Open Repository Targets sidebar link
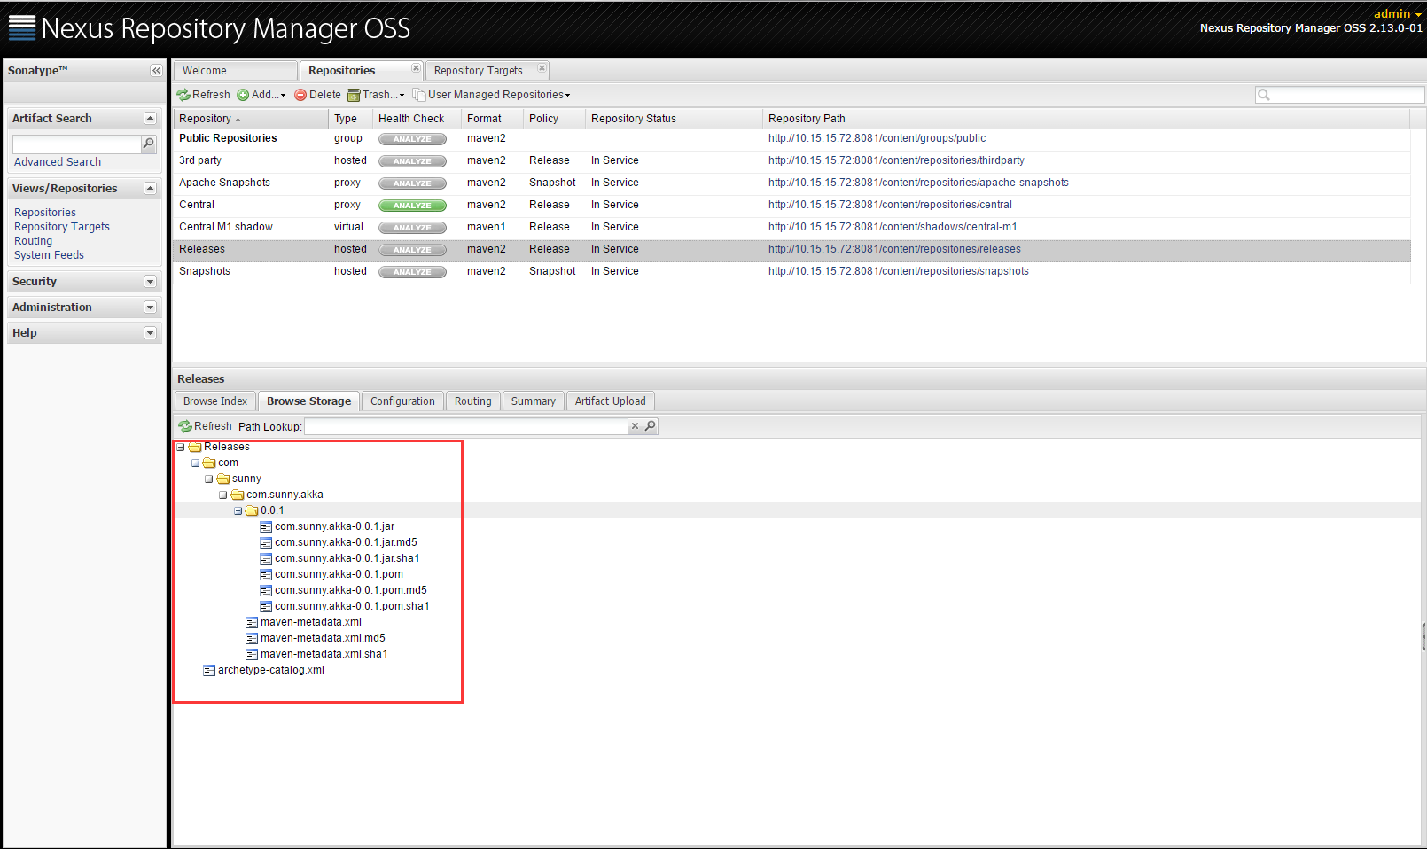The width and height of the screenshot is (1427, 849). click(62, 227)
